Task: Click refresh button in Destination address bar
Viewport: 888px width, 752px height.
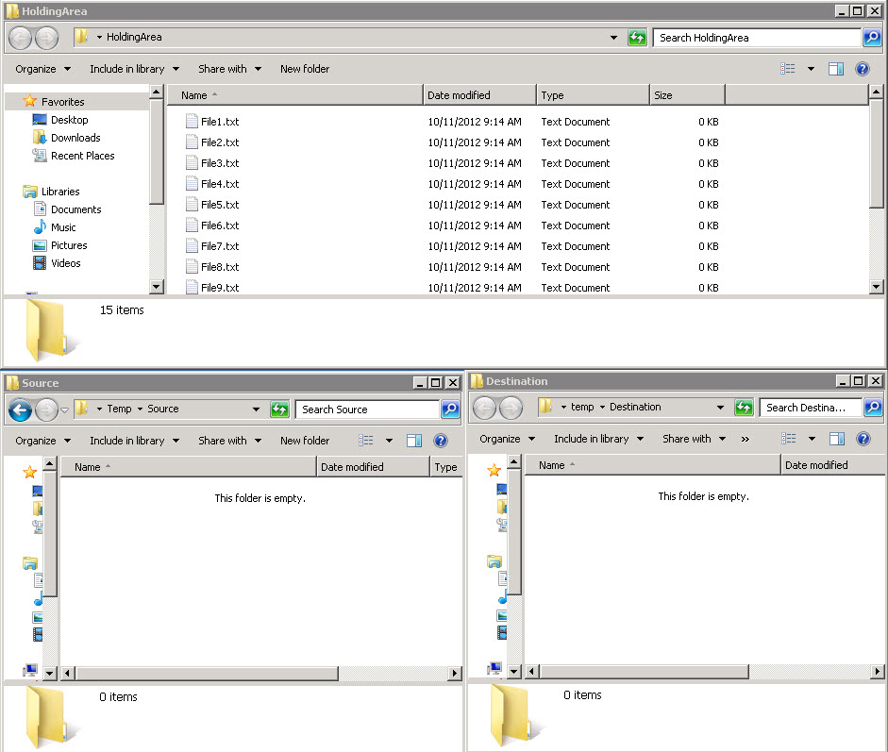Action: 744,408
